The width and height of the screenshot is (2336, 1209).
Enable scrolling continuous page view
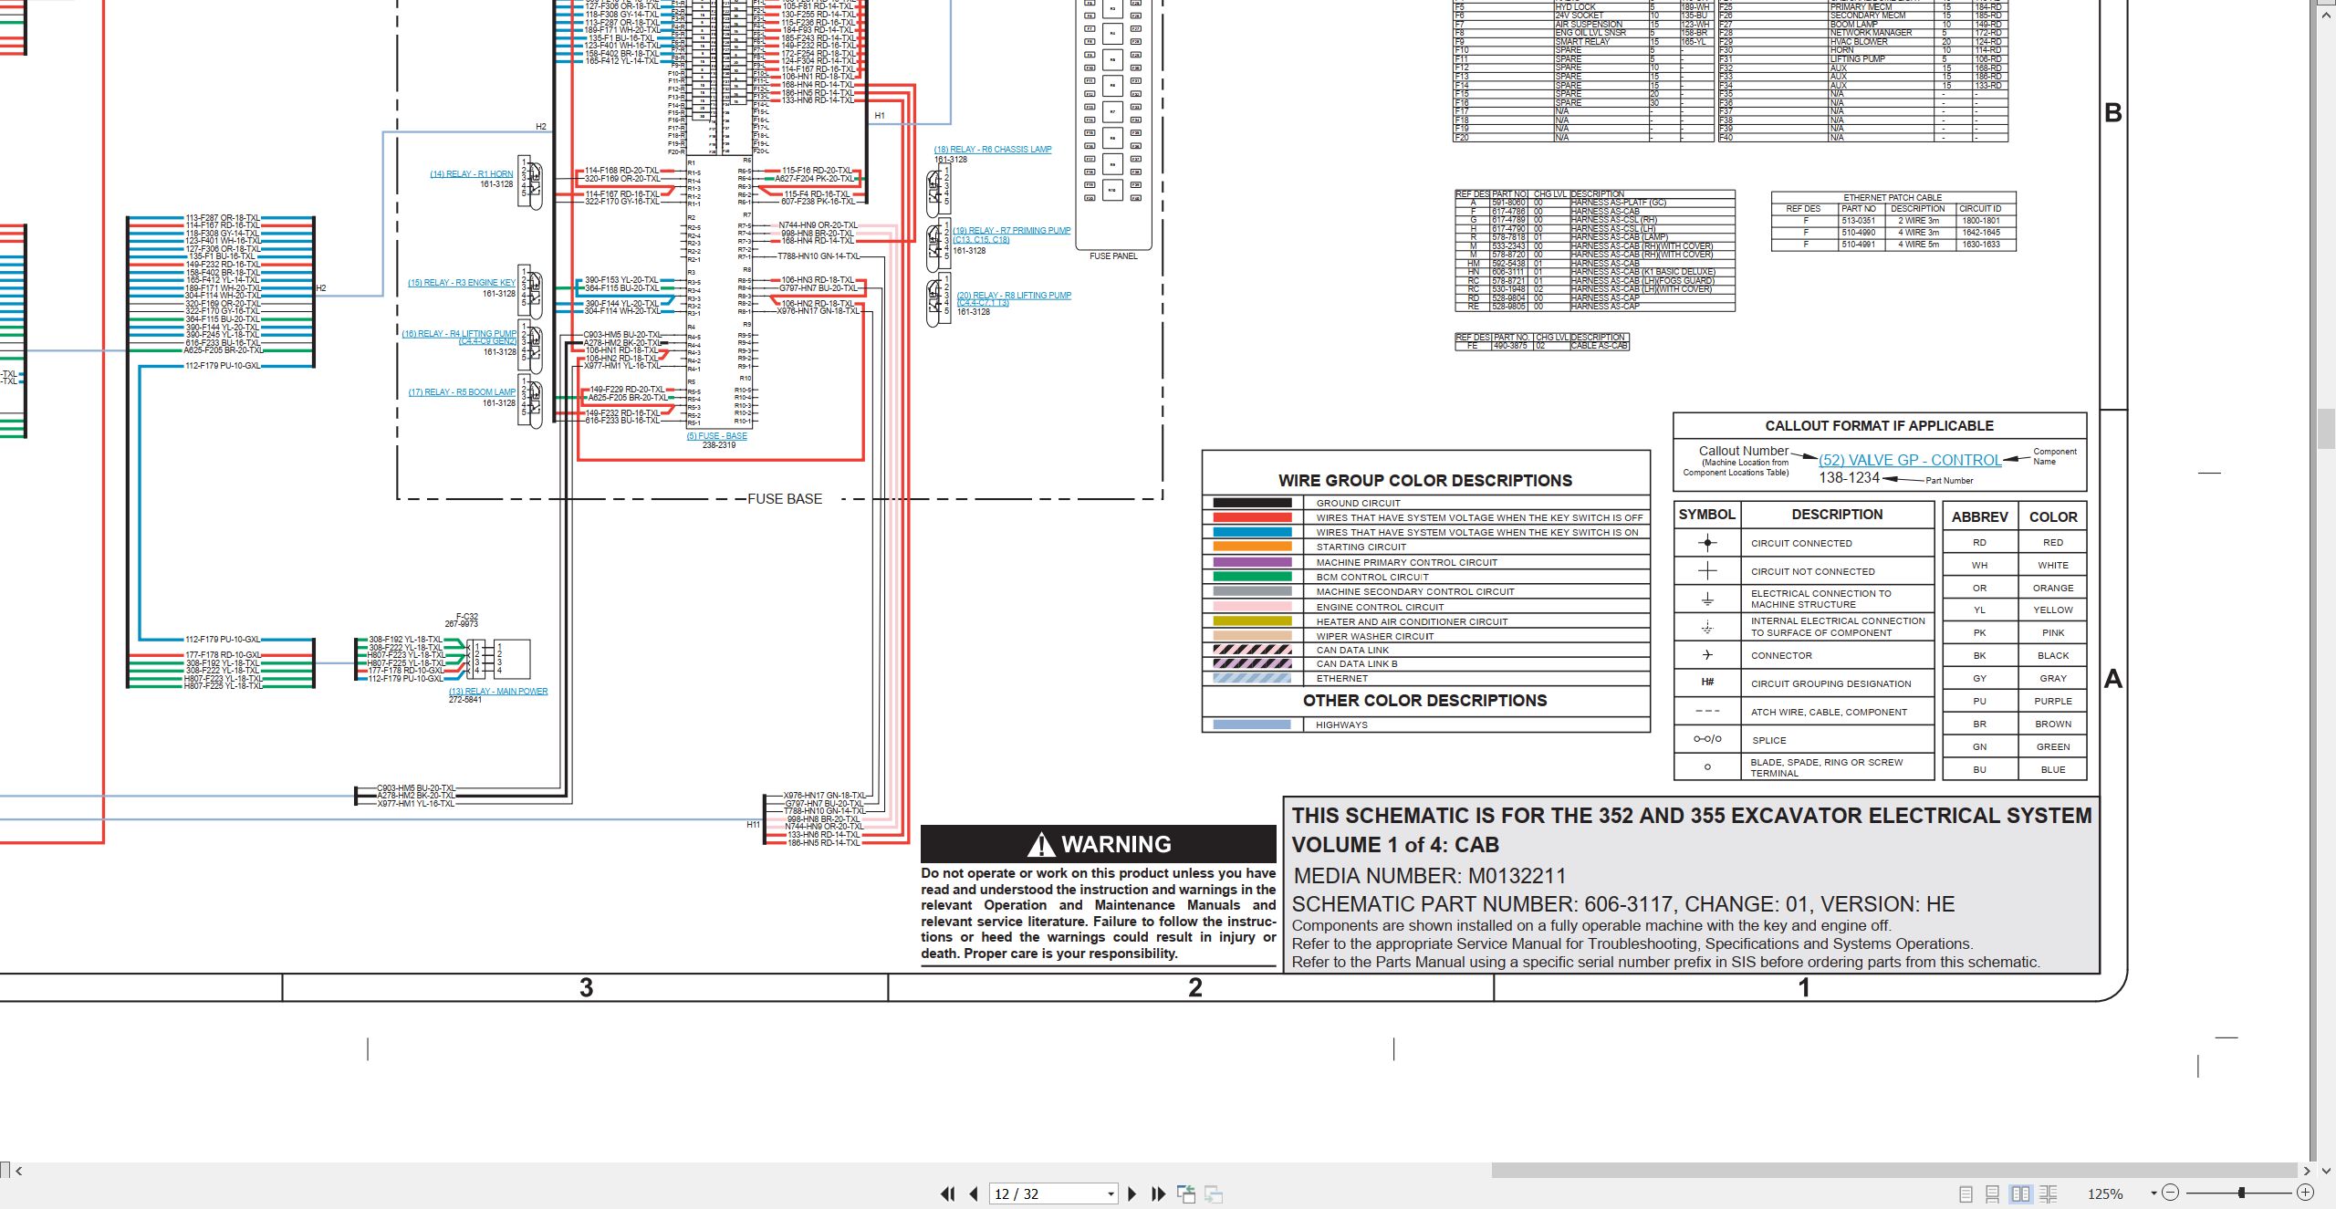click(1993, 1193)
